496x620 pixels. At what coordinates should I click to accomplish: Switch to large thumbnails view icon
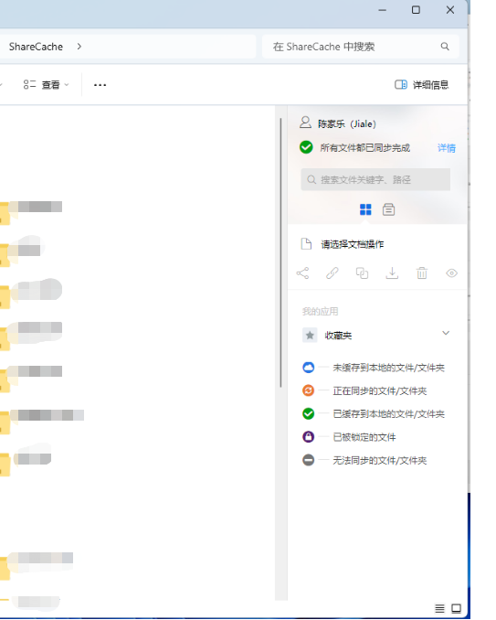(456, 608)
